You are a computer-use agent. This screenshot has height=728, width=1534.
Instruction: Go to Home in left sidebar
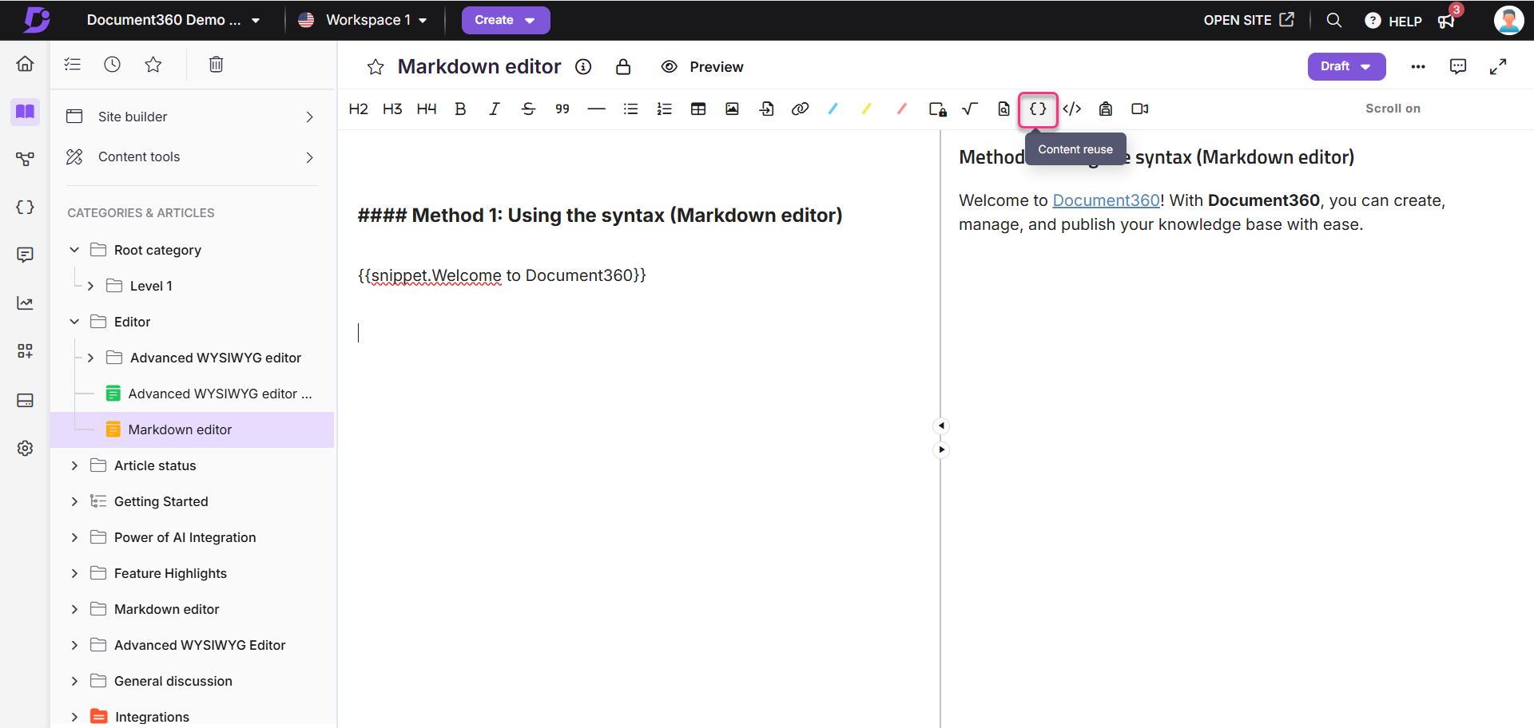pos(25,64)
